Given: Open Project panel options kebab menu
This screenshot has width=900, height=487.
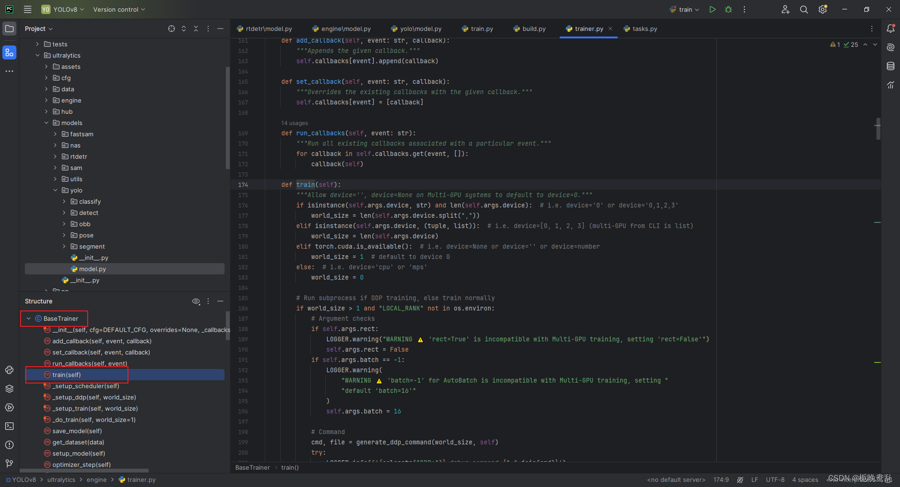Looking at the screenshot, I should pos(208,29).
